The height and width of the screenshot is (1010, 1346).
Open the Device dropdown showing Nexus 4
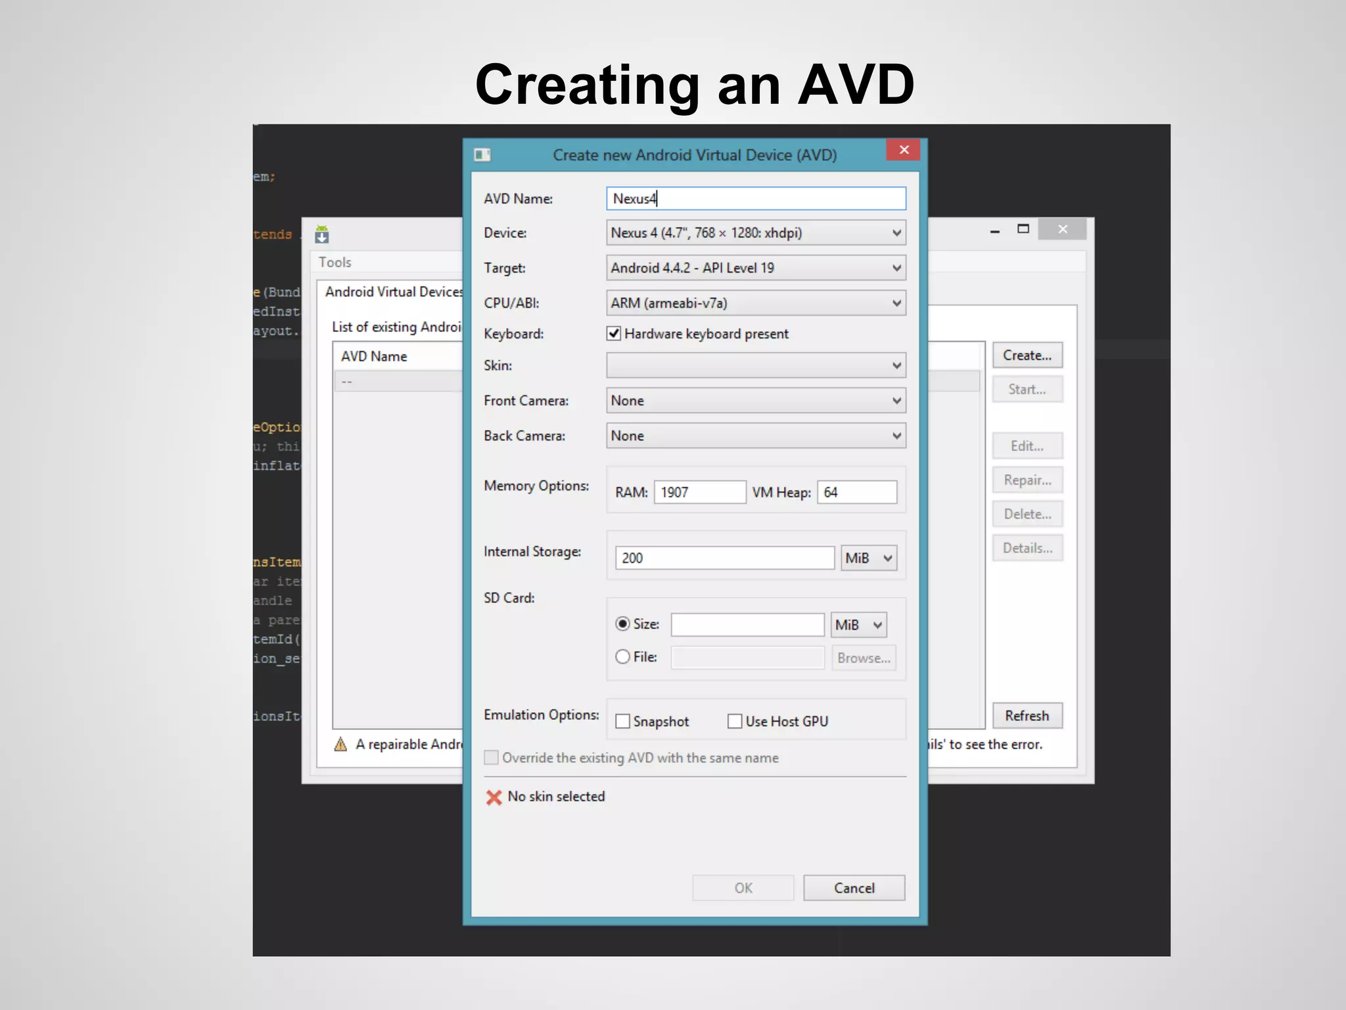(756, 233)
